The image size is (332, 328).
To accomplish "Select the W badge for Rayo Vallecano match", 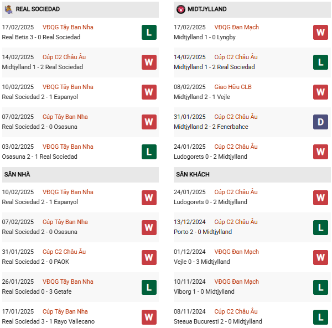I will point(149,316).
